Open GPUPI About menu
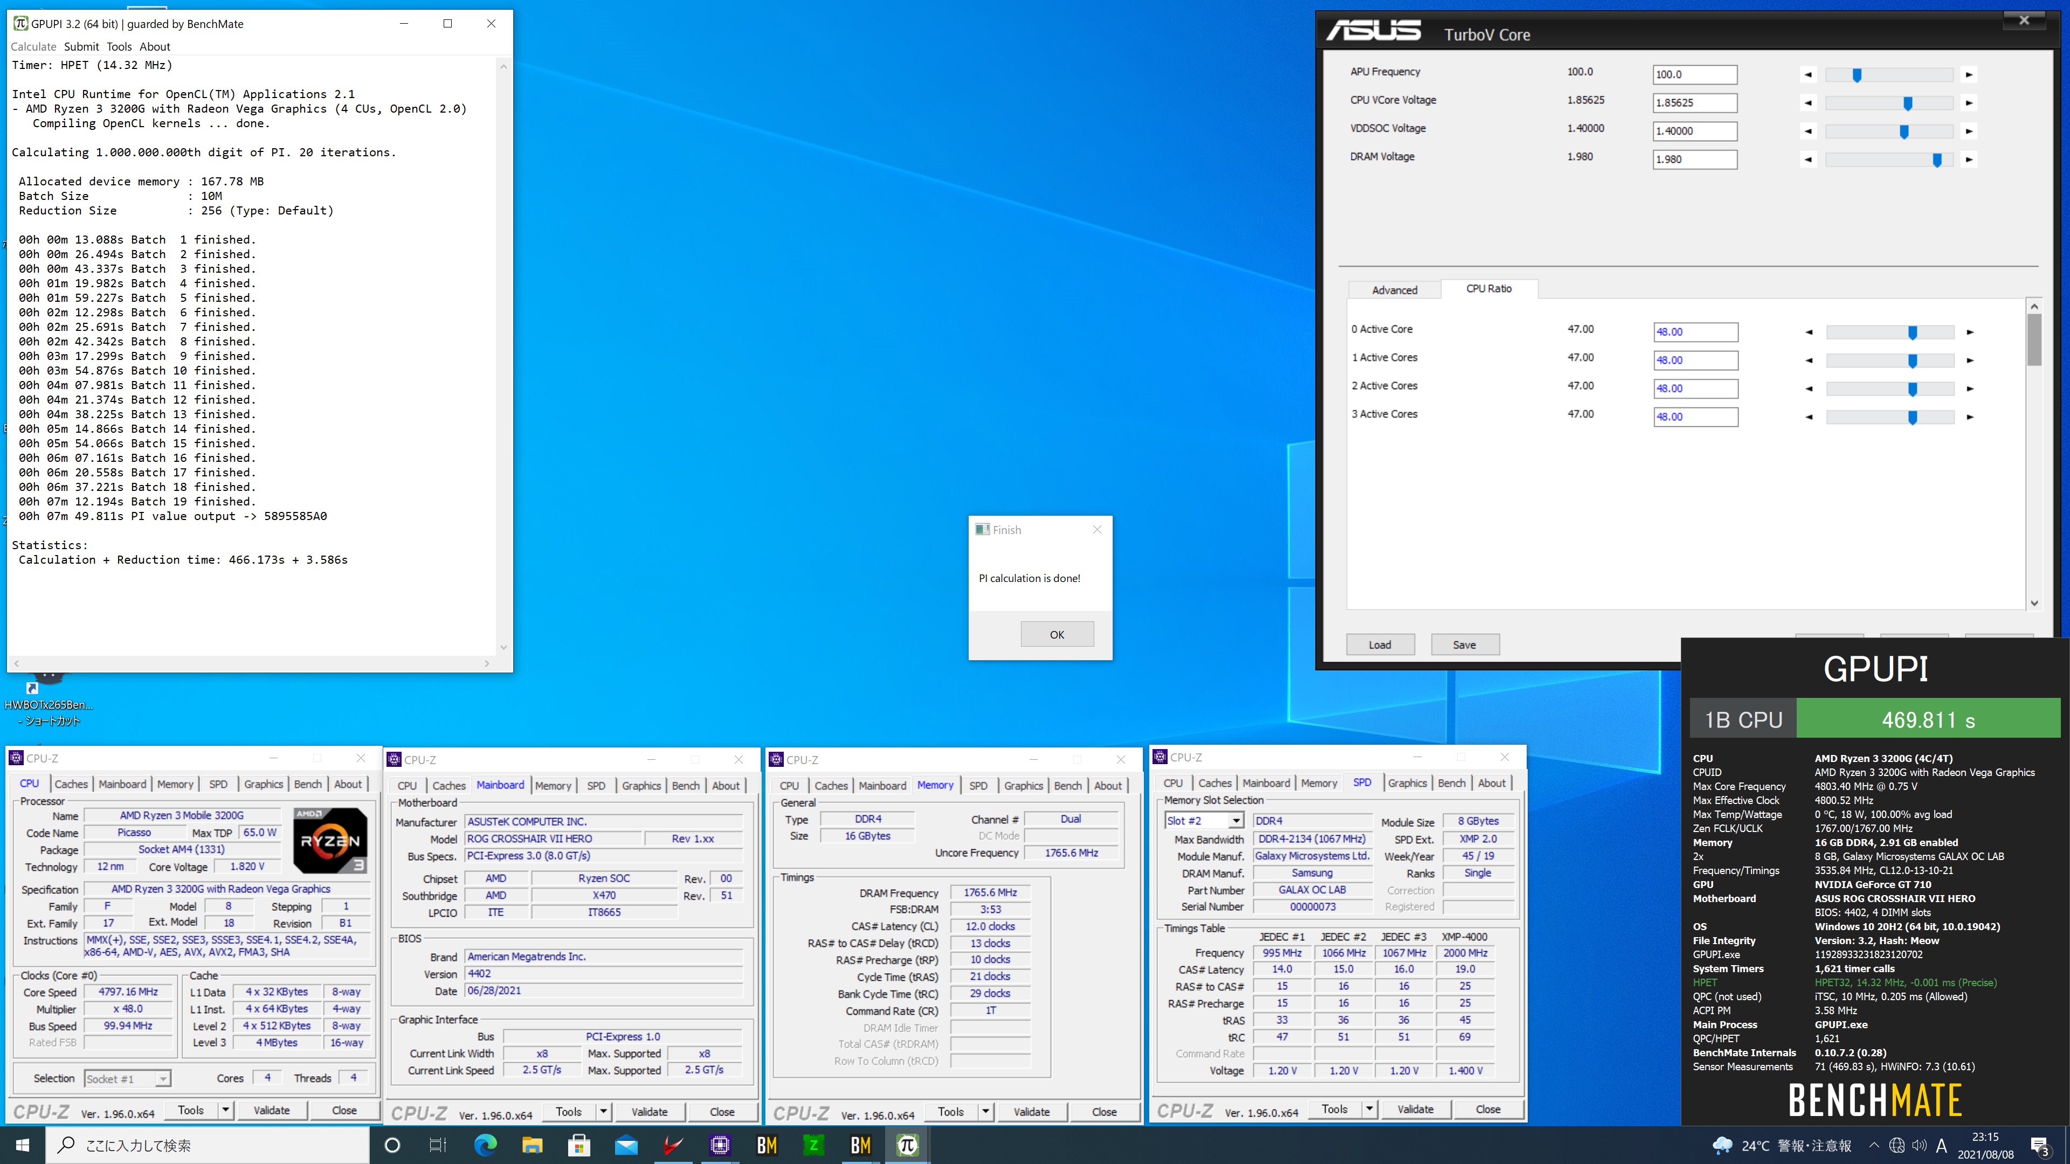2070x1164 pixels. point(155,46)
